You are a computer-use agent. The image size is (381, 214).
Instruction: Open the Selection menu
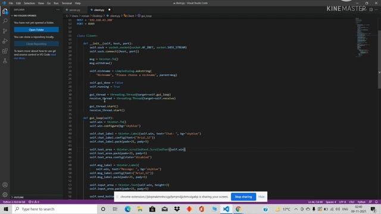(x=29, y=3)
